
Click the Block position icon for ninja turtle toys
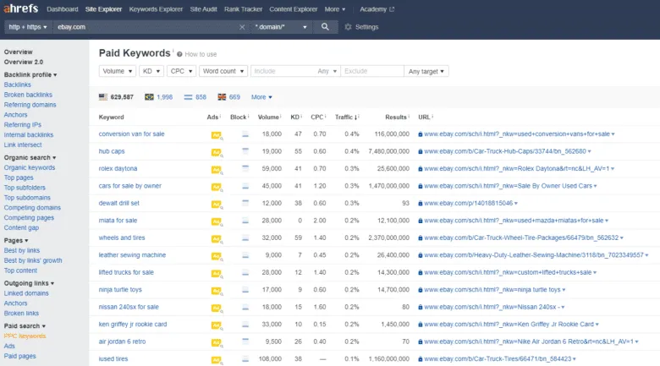click(245, 290)
